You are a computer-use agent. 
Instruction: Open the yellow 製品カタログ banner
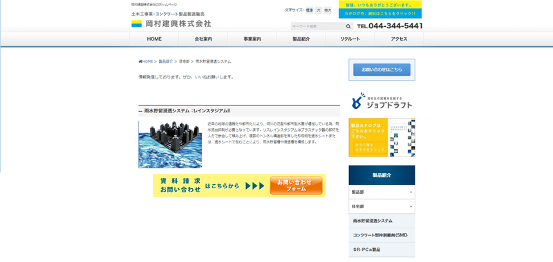click(x=382, y=137)
